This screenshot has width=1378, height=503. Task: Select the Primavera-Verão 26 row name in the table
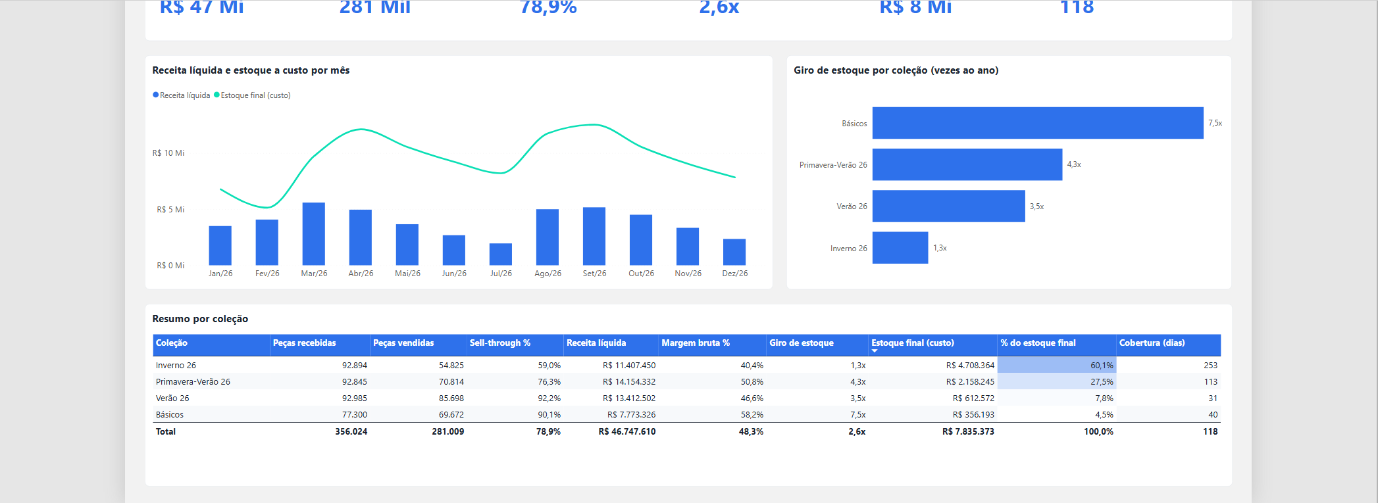point(193,382)
